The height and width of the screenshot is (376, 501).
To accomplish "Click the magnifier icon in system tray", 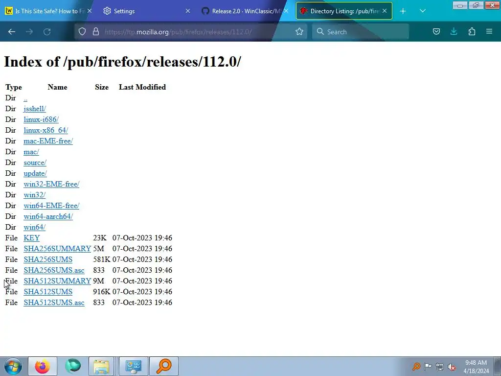I will [x=416, y=366].
